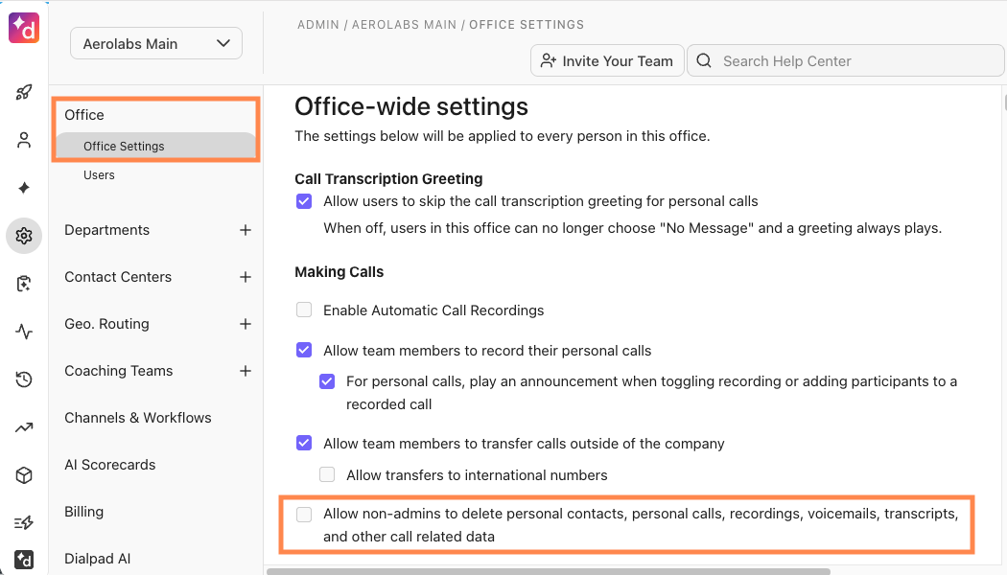The height and width of the screenshot is (575, 1007).
Task: Click the Making Calls heading
Action: pyautogui.click(x=340, y=272)
